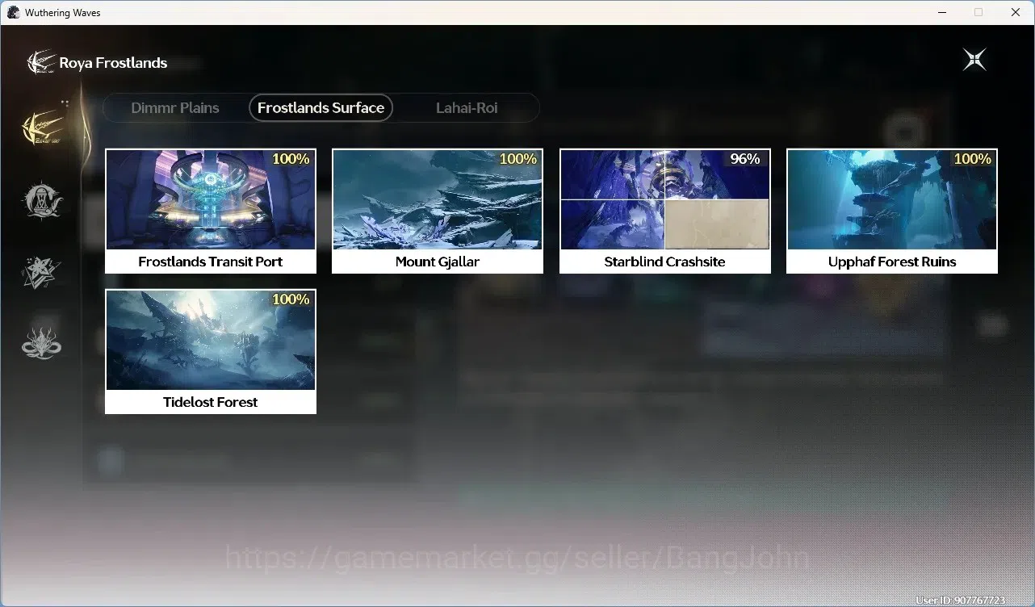Open the Starblind Crashsite area card
This screenshot has width=1035, height=607.
[665, 211]
